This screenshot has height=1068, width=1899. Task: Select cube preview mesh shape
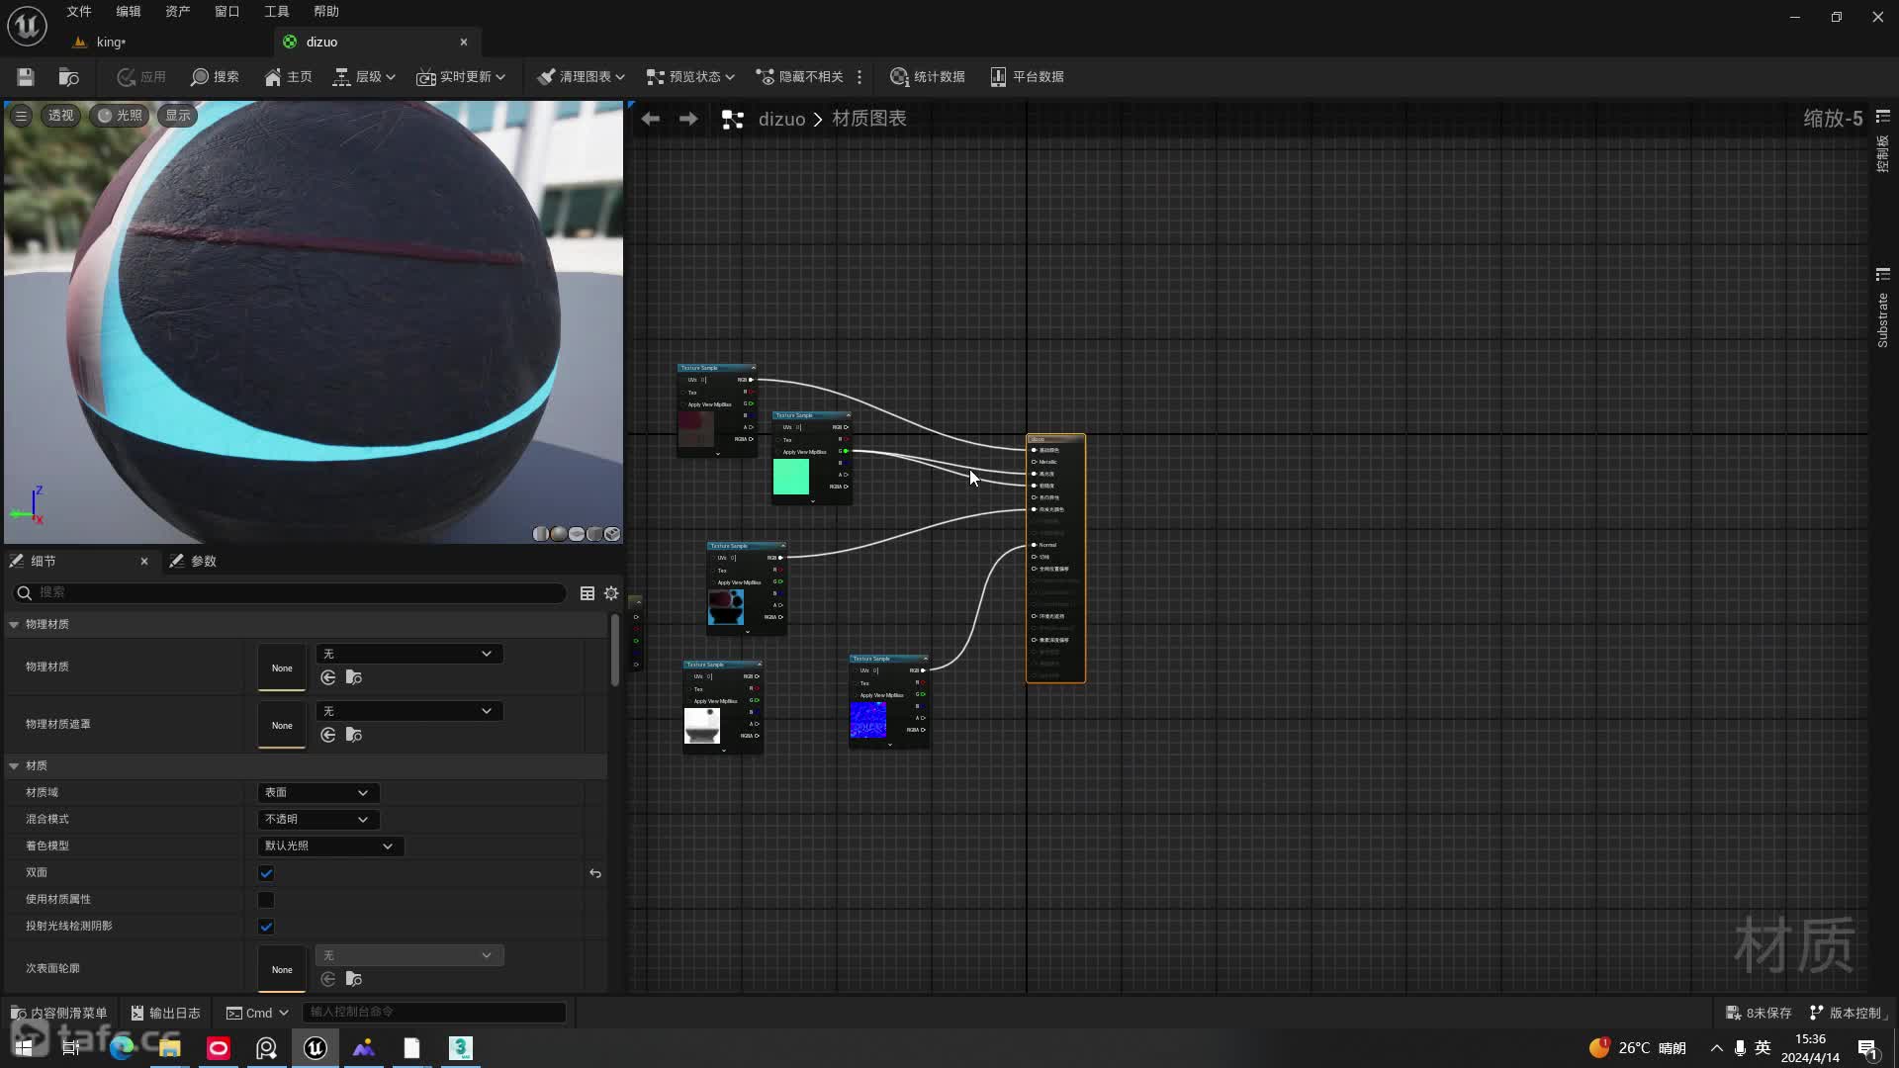coord(594,534)
